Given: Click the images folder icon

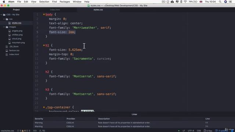Looking at the screenshot, I should [x=7, y=27].
